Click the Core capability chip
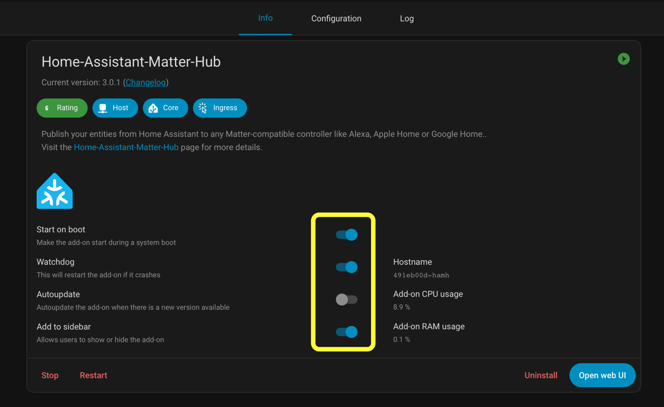The image size is (664, 407). (x=165, y=108)
